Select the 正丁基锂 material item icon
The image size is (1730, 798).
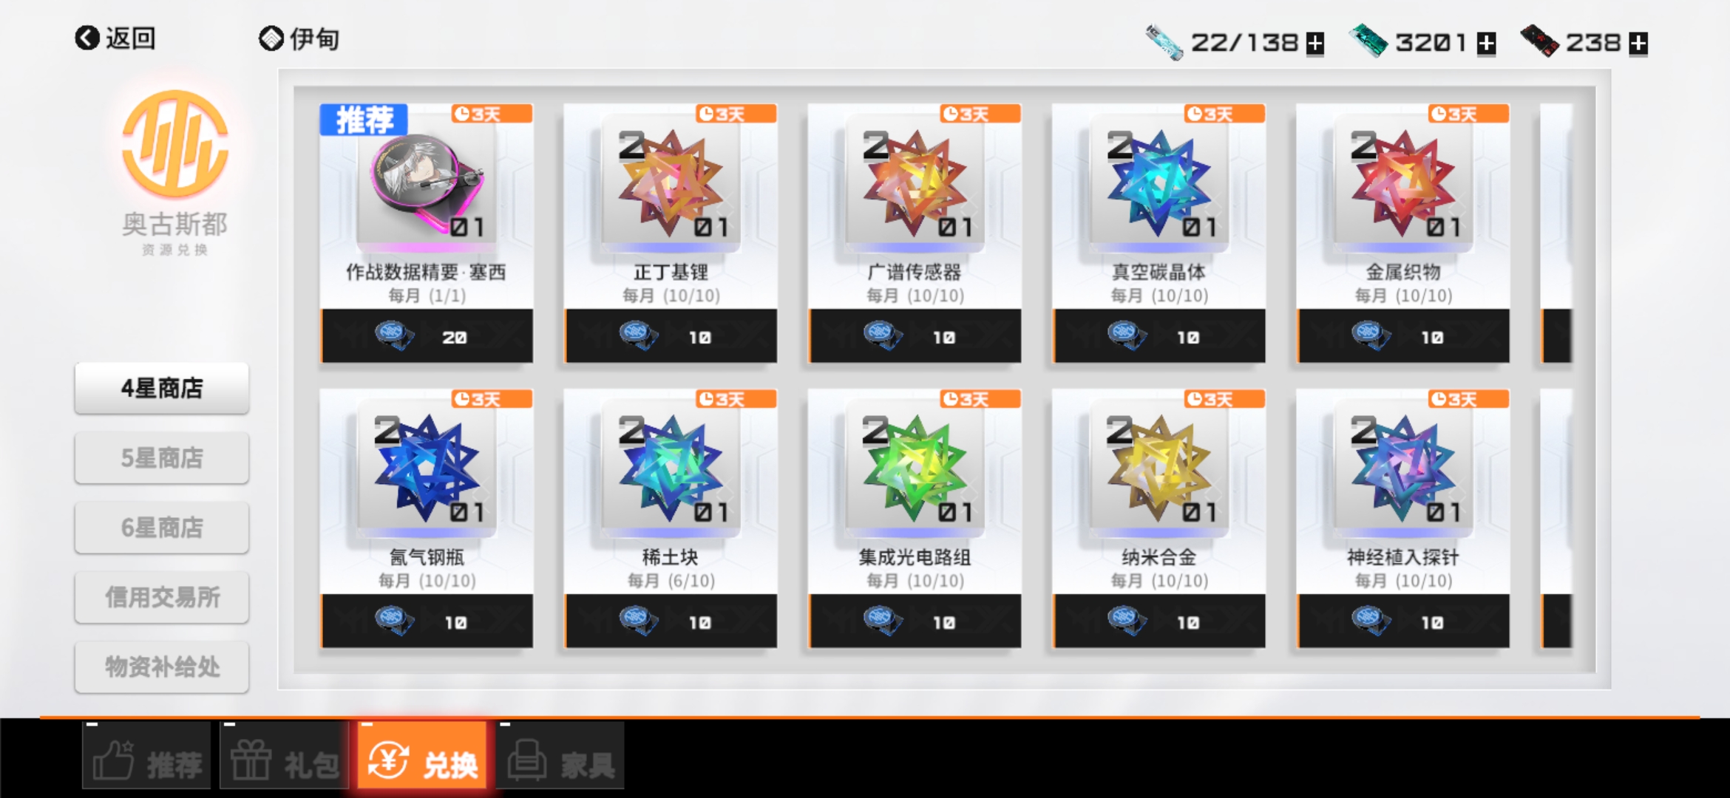[x=671, y=183]
